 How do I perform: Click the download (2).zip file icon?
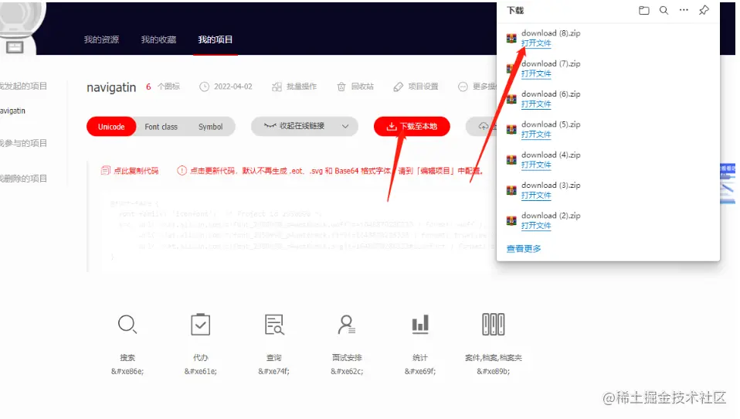tap(511, 220)
